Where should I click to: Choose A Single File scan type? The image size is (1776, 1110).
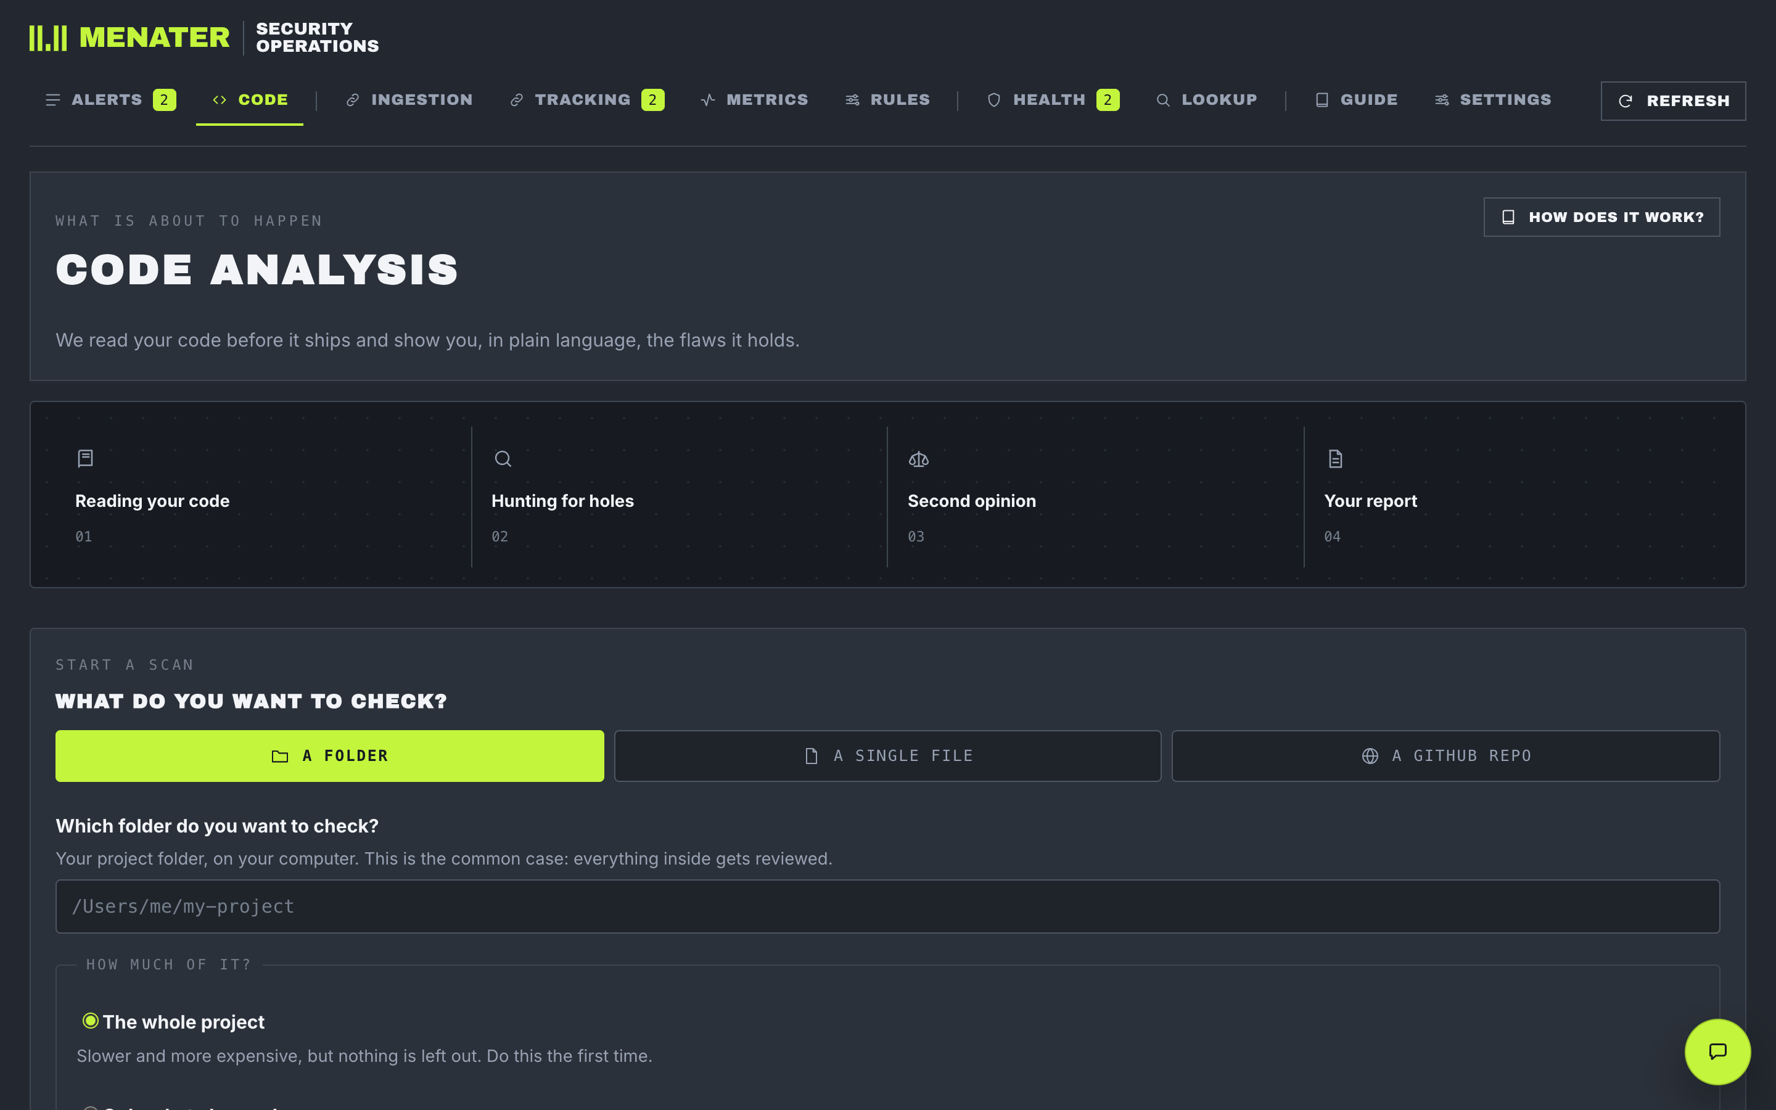point(887,756)
